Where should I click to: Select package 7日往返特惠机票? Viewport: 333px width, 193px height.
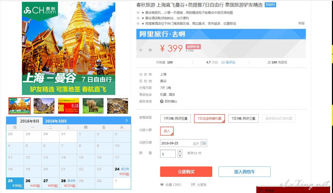pyautogui.click(x=209, y=119)
